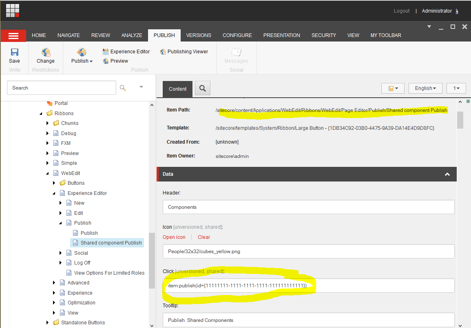Collapse the Data section
This screenshot has height=328, width=471.
coord(447,174)
